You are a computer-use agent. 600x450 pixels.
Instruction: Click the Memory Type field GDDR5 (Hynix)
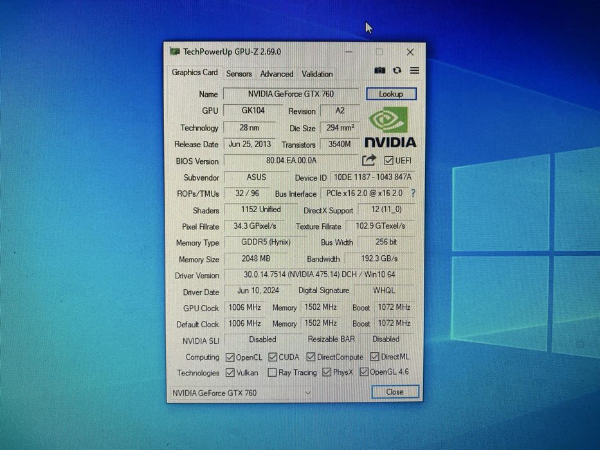click(266, 242)
